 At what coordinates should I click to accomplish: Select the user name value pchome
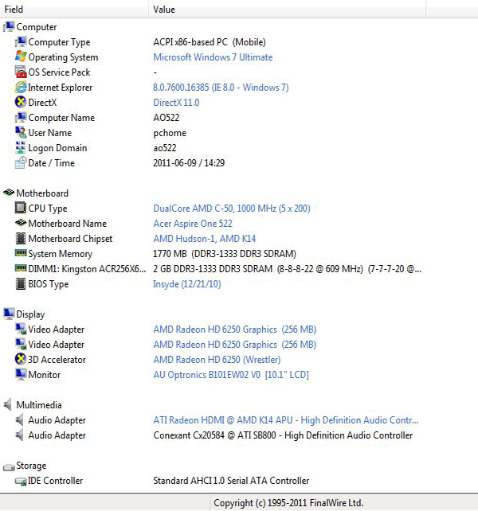click(x=170, y=133)
